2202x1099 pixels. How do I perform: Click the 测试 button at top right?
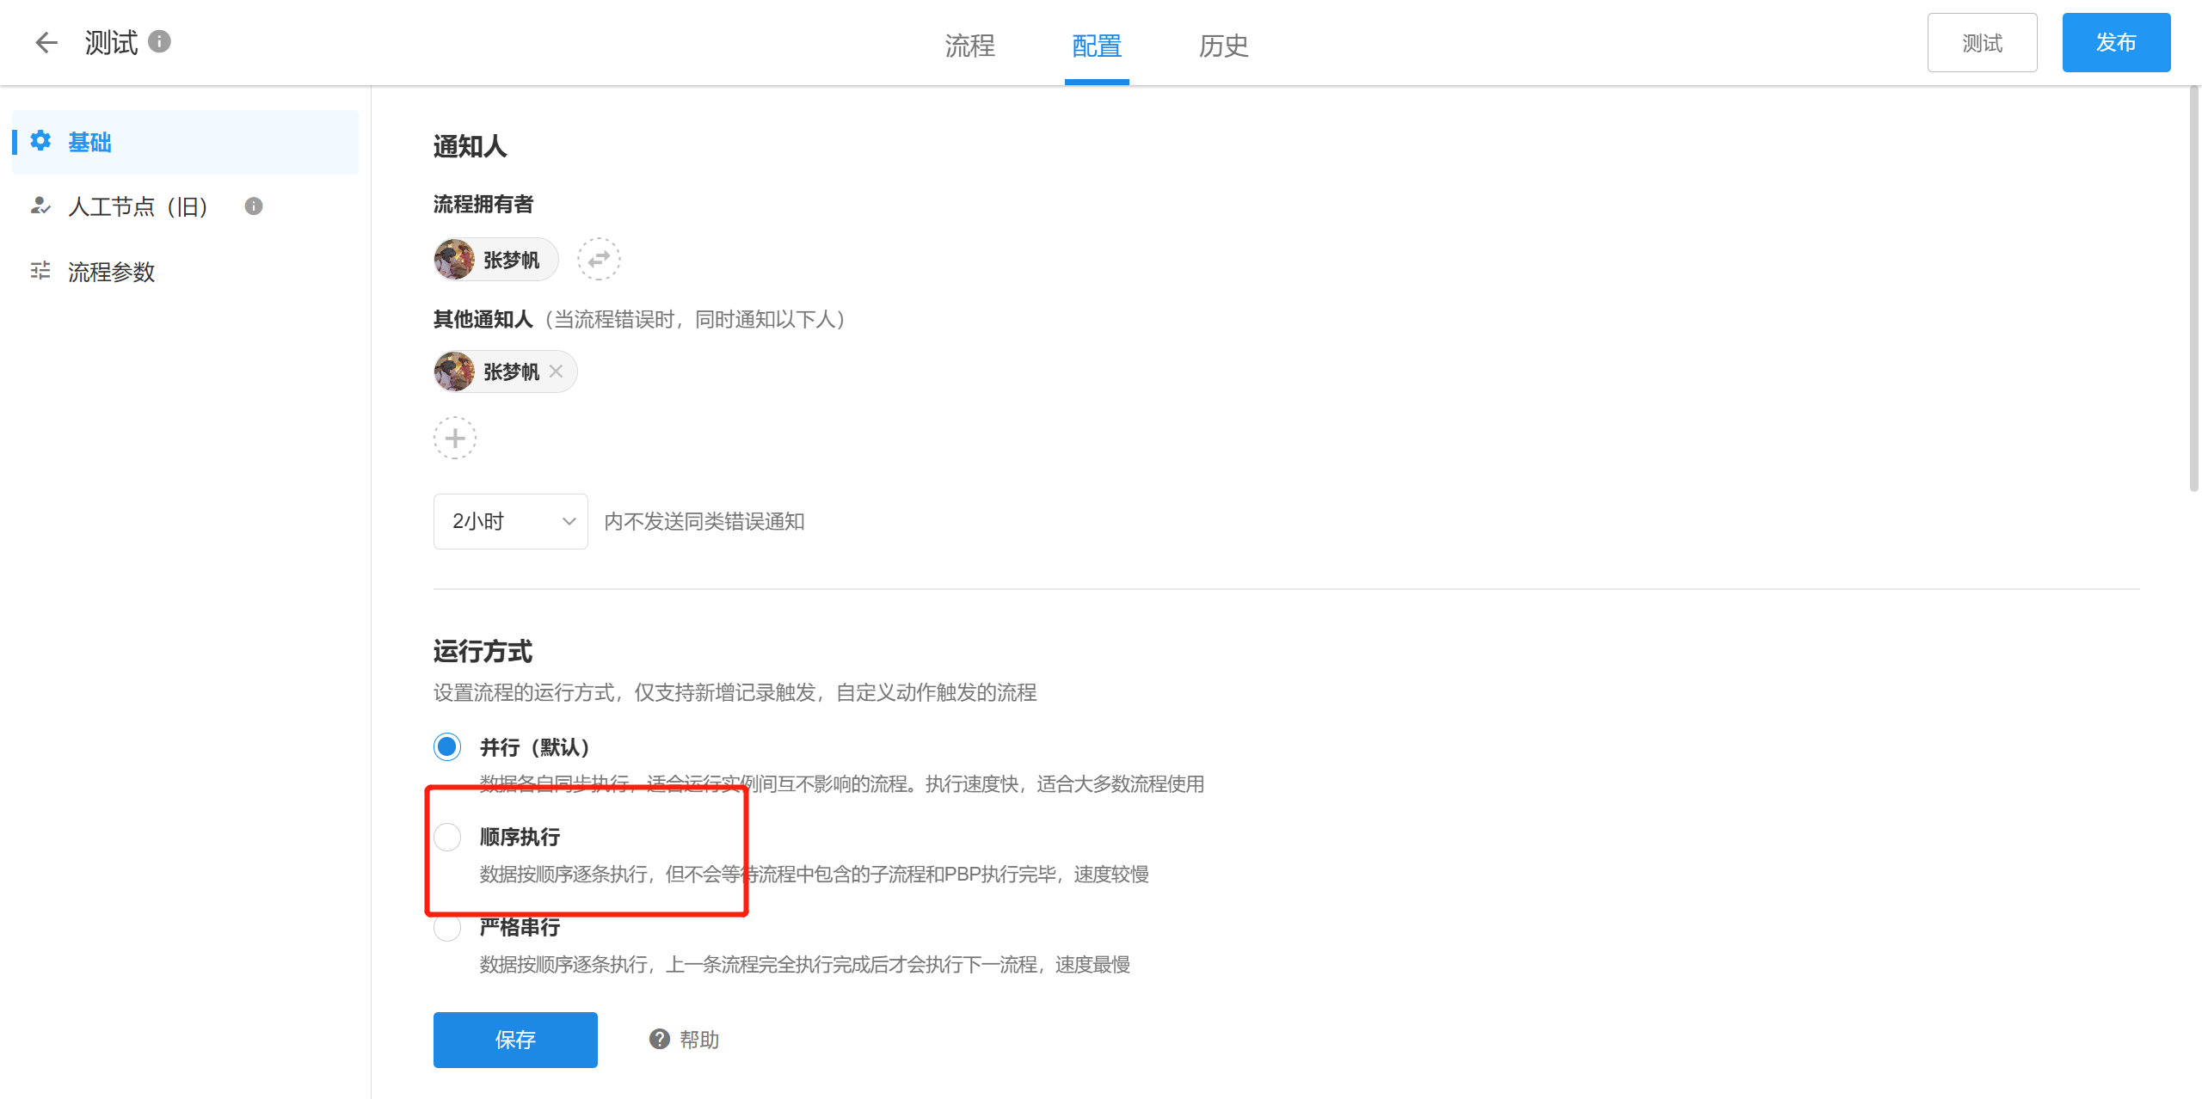(x=1982, y=43)
